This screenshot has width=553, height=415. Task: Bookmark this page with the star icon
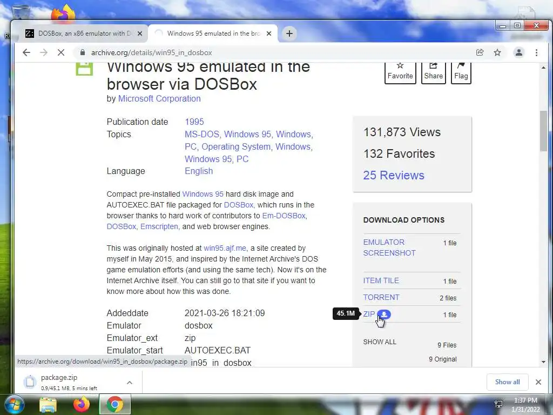497,52
